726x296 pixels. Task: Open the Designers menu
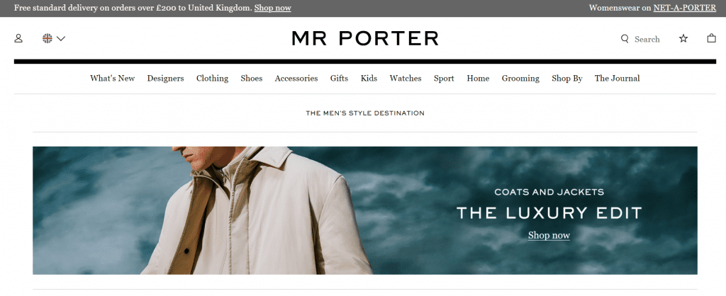pyautogui.click(x=166, y=79)
